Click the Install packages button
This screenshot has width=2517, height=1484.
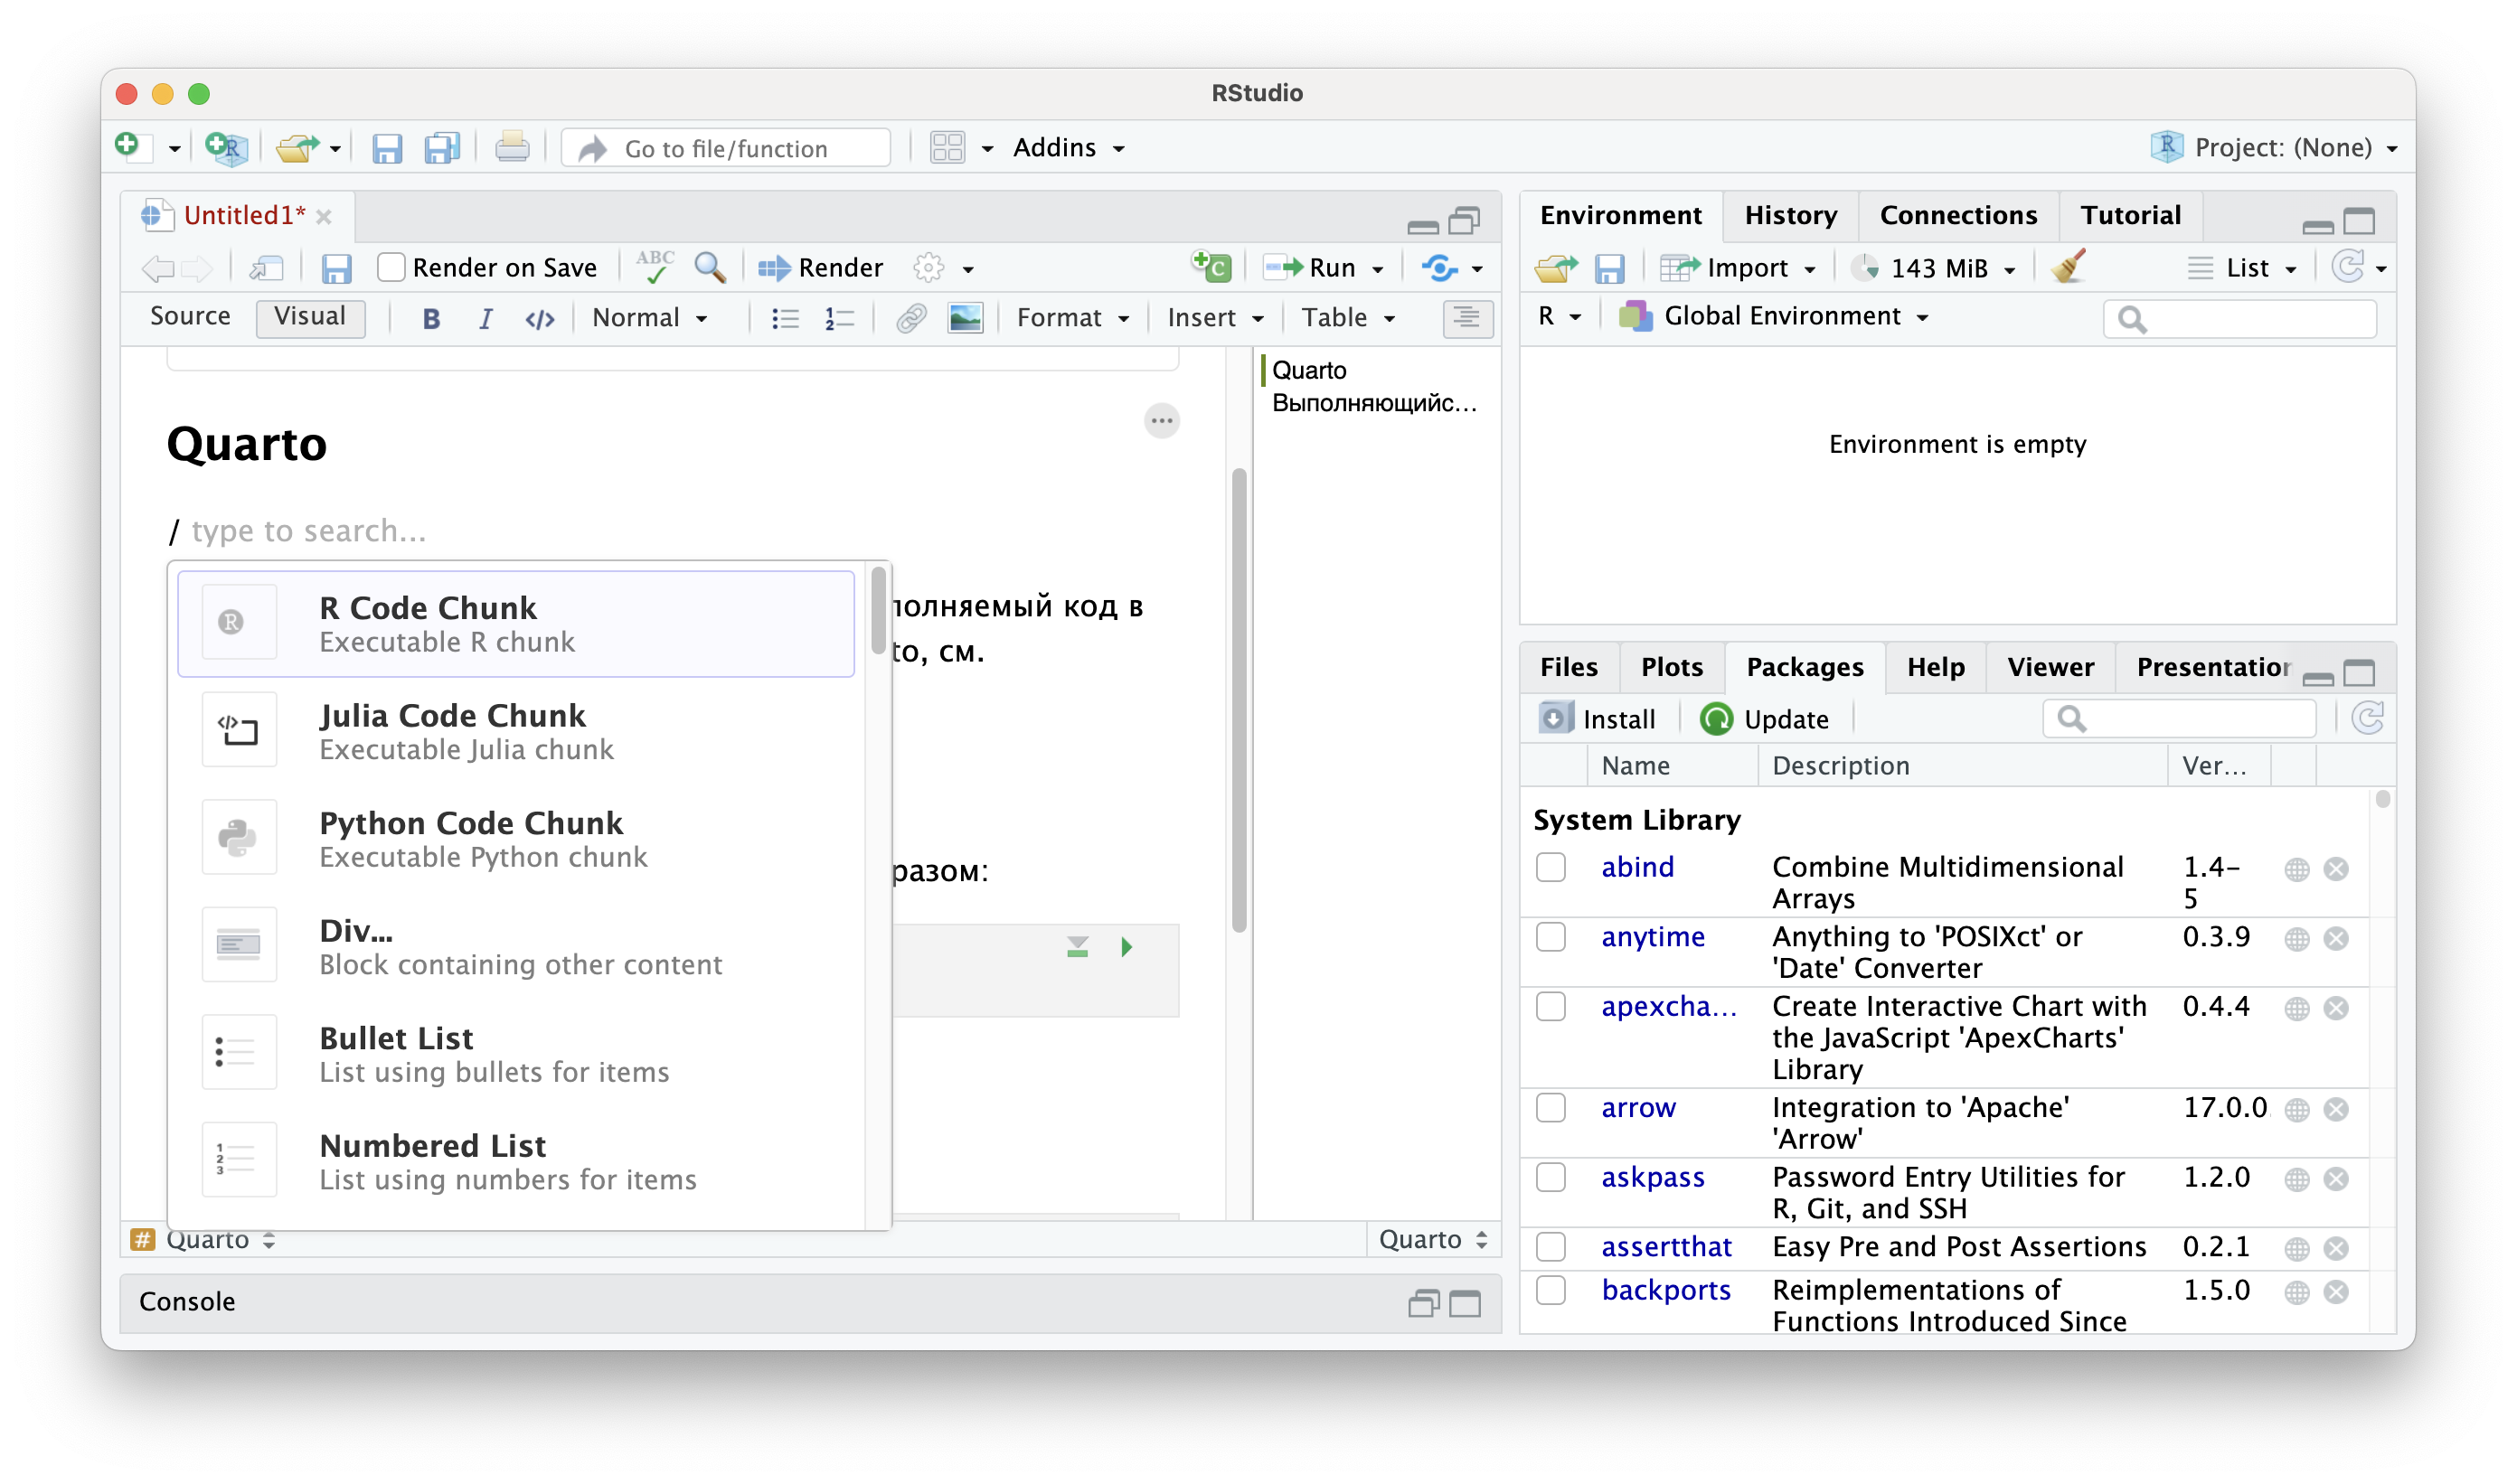(x=1598, y=720)
